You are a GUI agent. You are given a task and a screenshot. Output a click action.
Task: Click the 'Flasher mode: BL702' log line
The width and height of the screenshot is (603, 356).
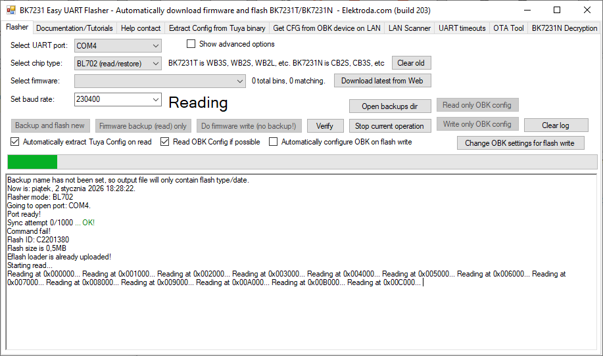pos(40,197)
